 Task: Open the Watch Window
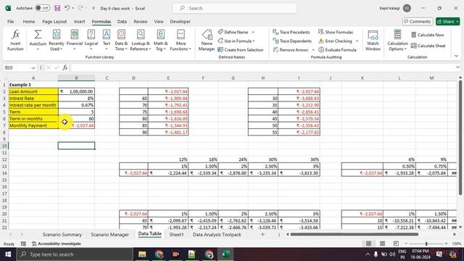tap(373, 41)
